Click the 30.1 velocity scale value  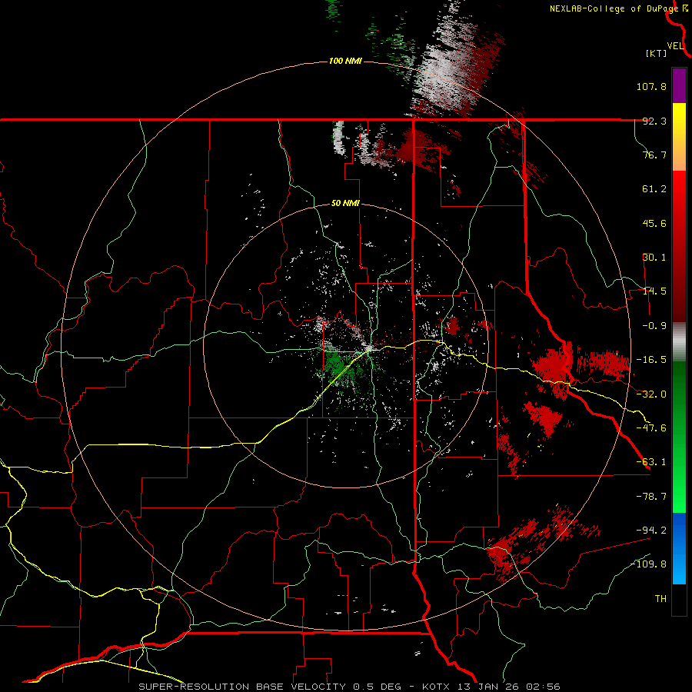click(x=654, y=258)
